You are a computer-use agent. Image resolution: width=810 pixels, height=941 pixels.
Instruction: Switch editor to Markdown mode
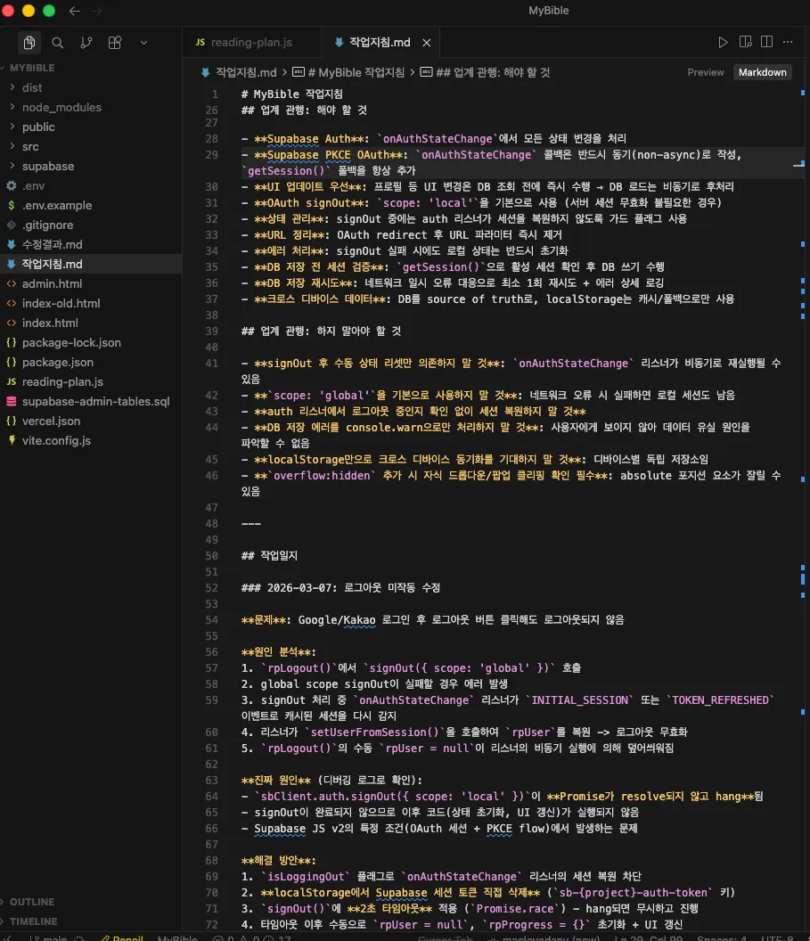[x=762, y=72]
